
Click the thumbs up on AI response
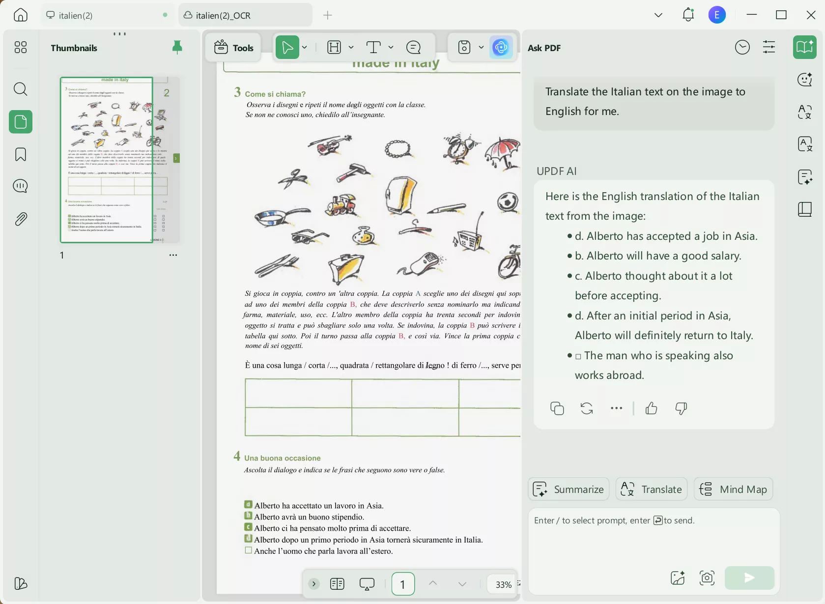651,408
